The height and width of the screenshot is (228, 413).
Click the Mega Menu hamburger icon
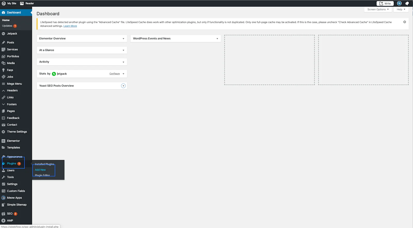3,84
